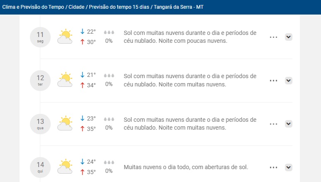321x182 pixels.
Task: Expand the forecast details for 11 seg
Action: click(x=289, y=37)
